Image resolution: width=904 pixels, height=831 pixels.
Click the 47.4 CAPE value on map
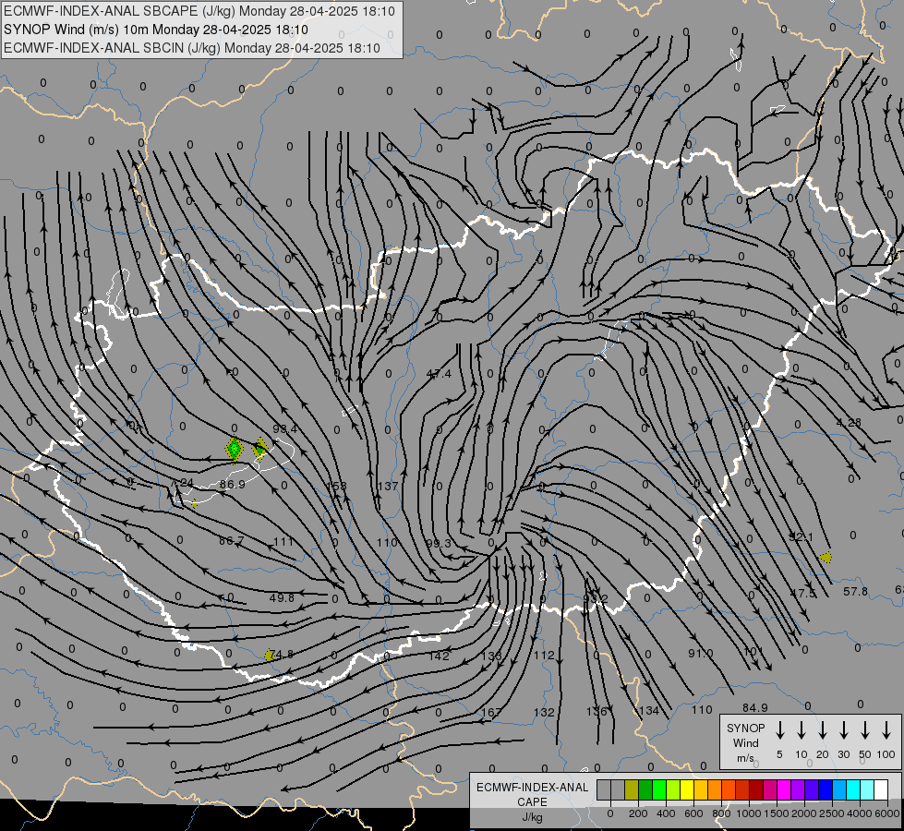coord(439,374)
